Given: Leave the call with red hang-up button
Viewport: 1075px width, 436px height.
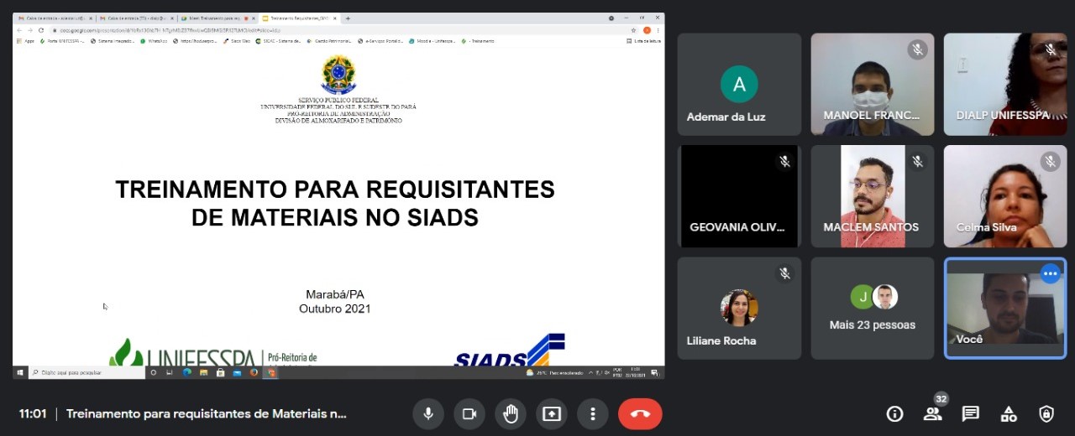Looking at the screenshot, I should tap(640, 413).
